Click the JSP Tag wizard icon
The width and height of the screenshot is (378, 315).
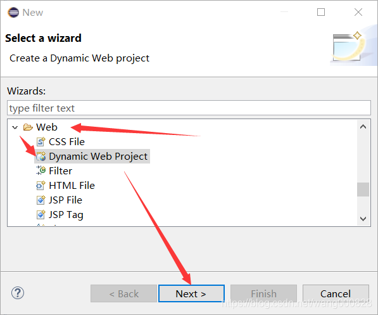(41, 215)
